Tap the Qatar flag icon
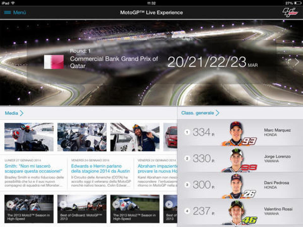 click(54, 62)
